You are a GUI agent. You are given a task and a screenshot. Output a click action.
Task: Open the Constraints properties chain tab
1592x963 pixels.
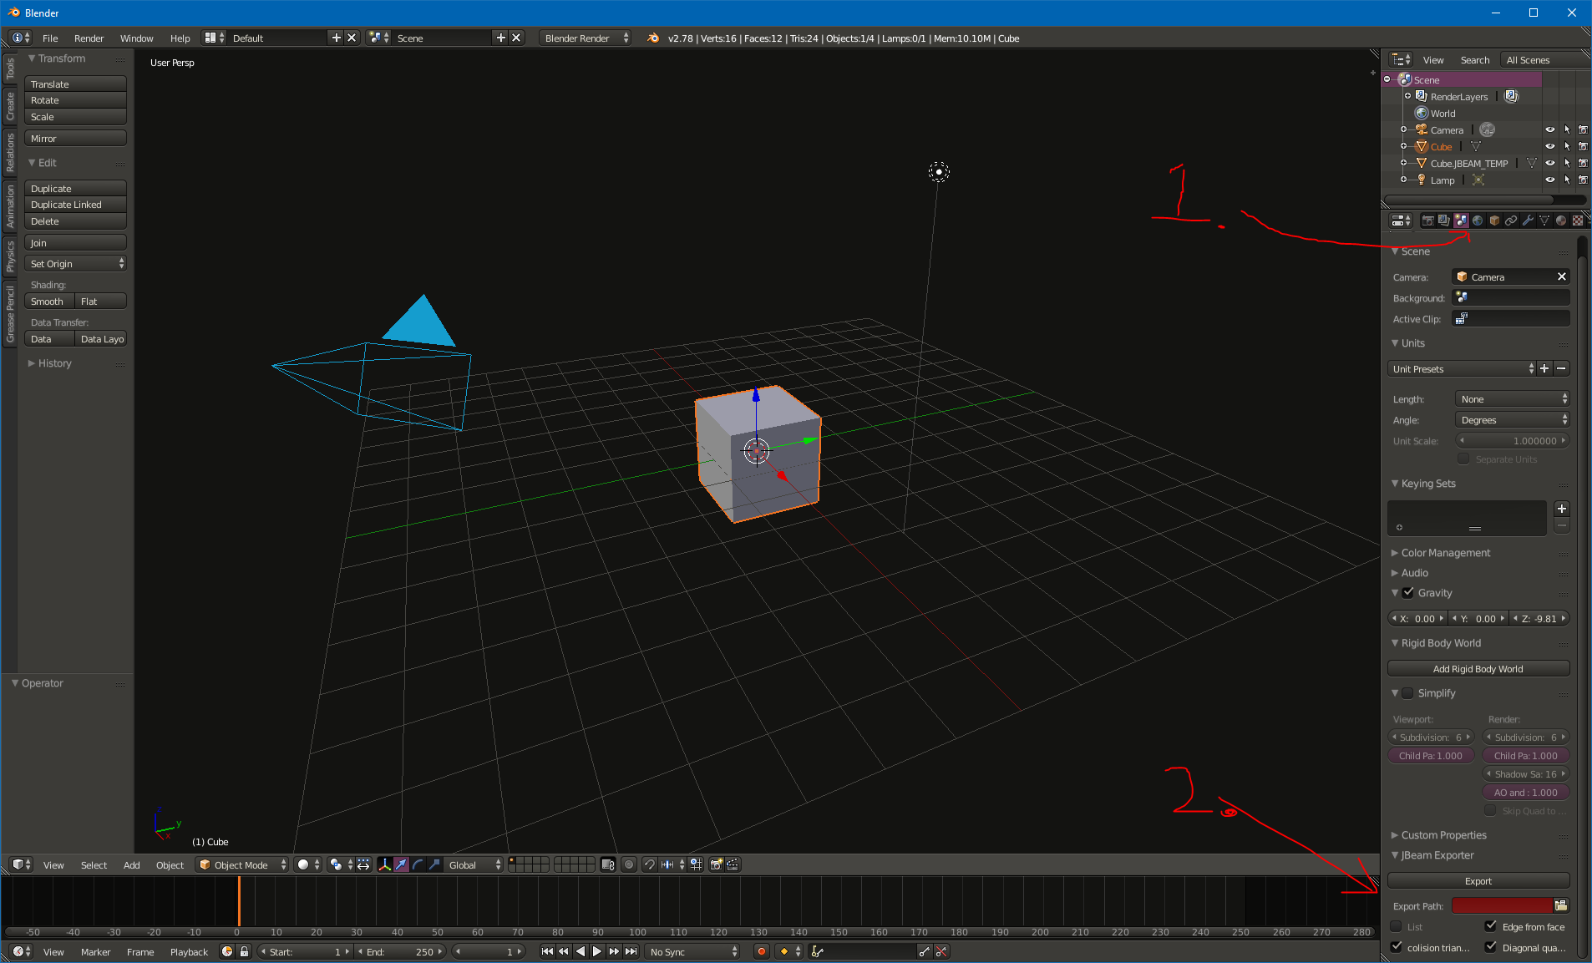click(x=1511, y=220)
